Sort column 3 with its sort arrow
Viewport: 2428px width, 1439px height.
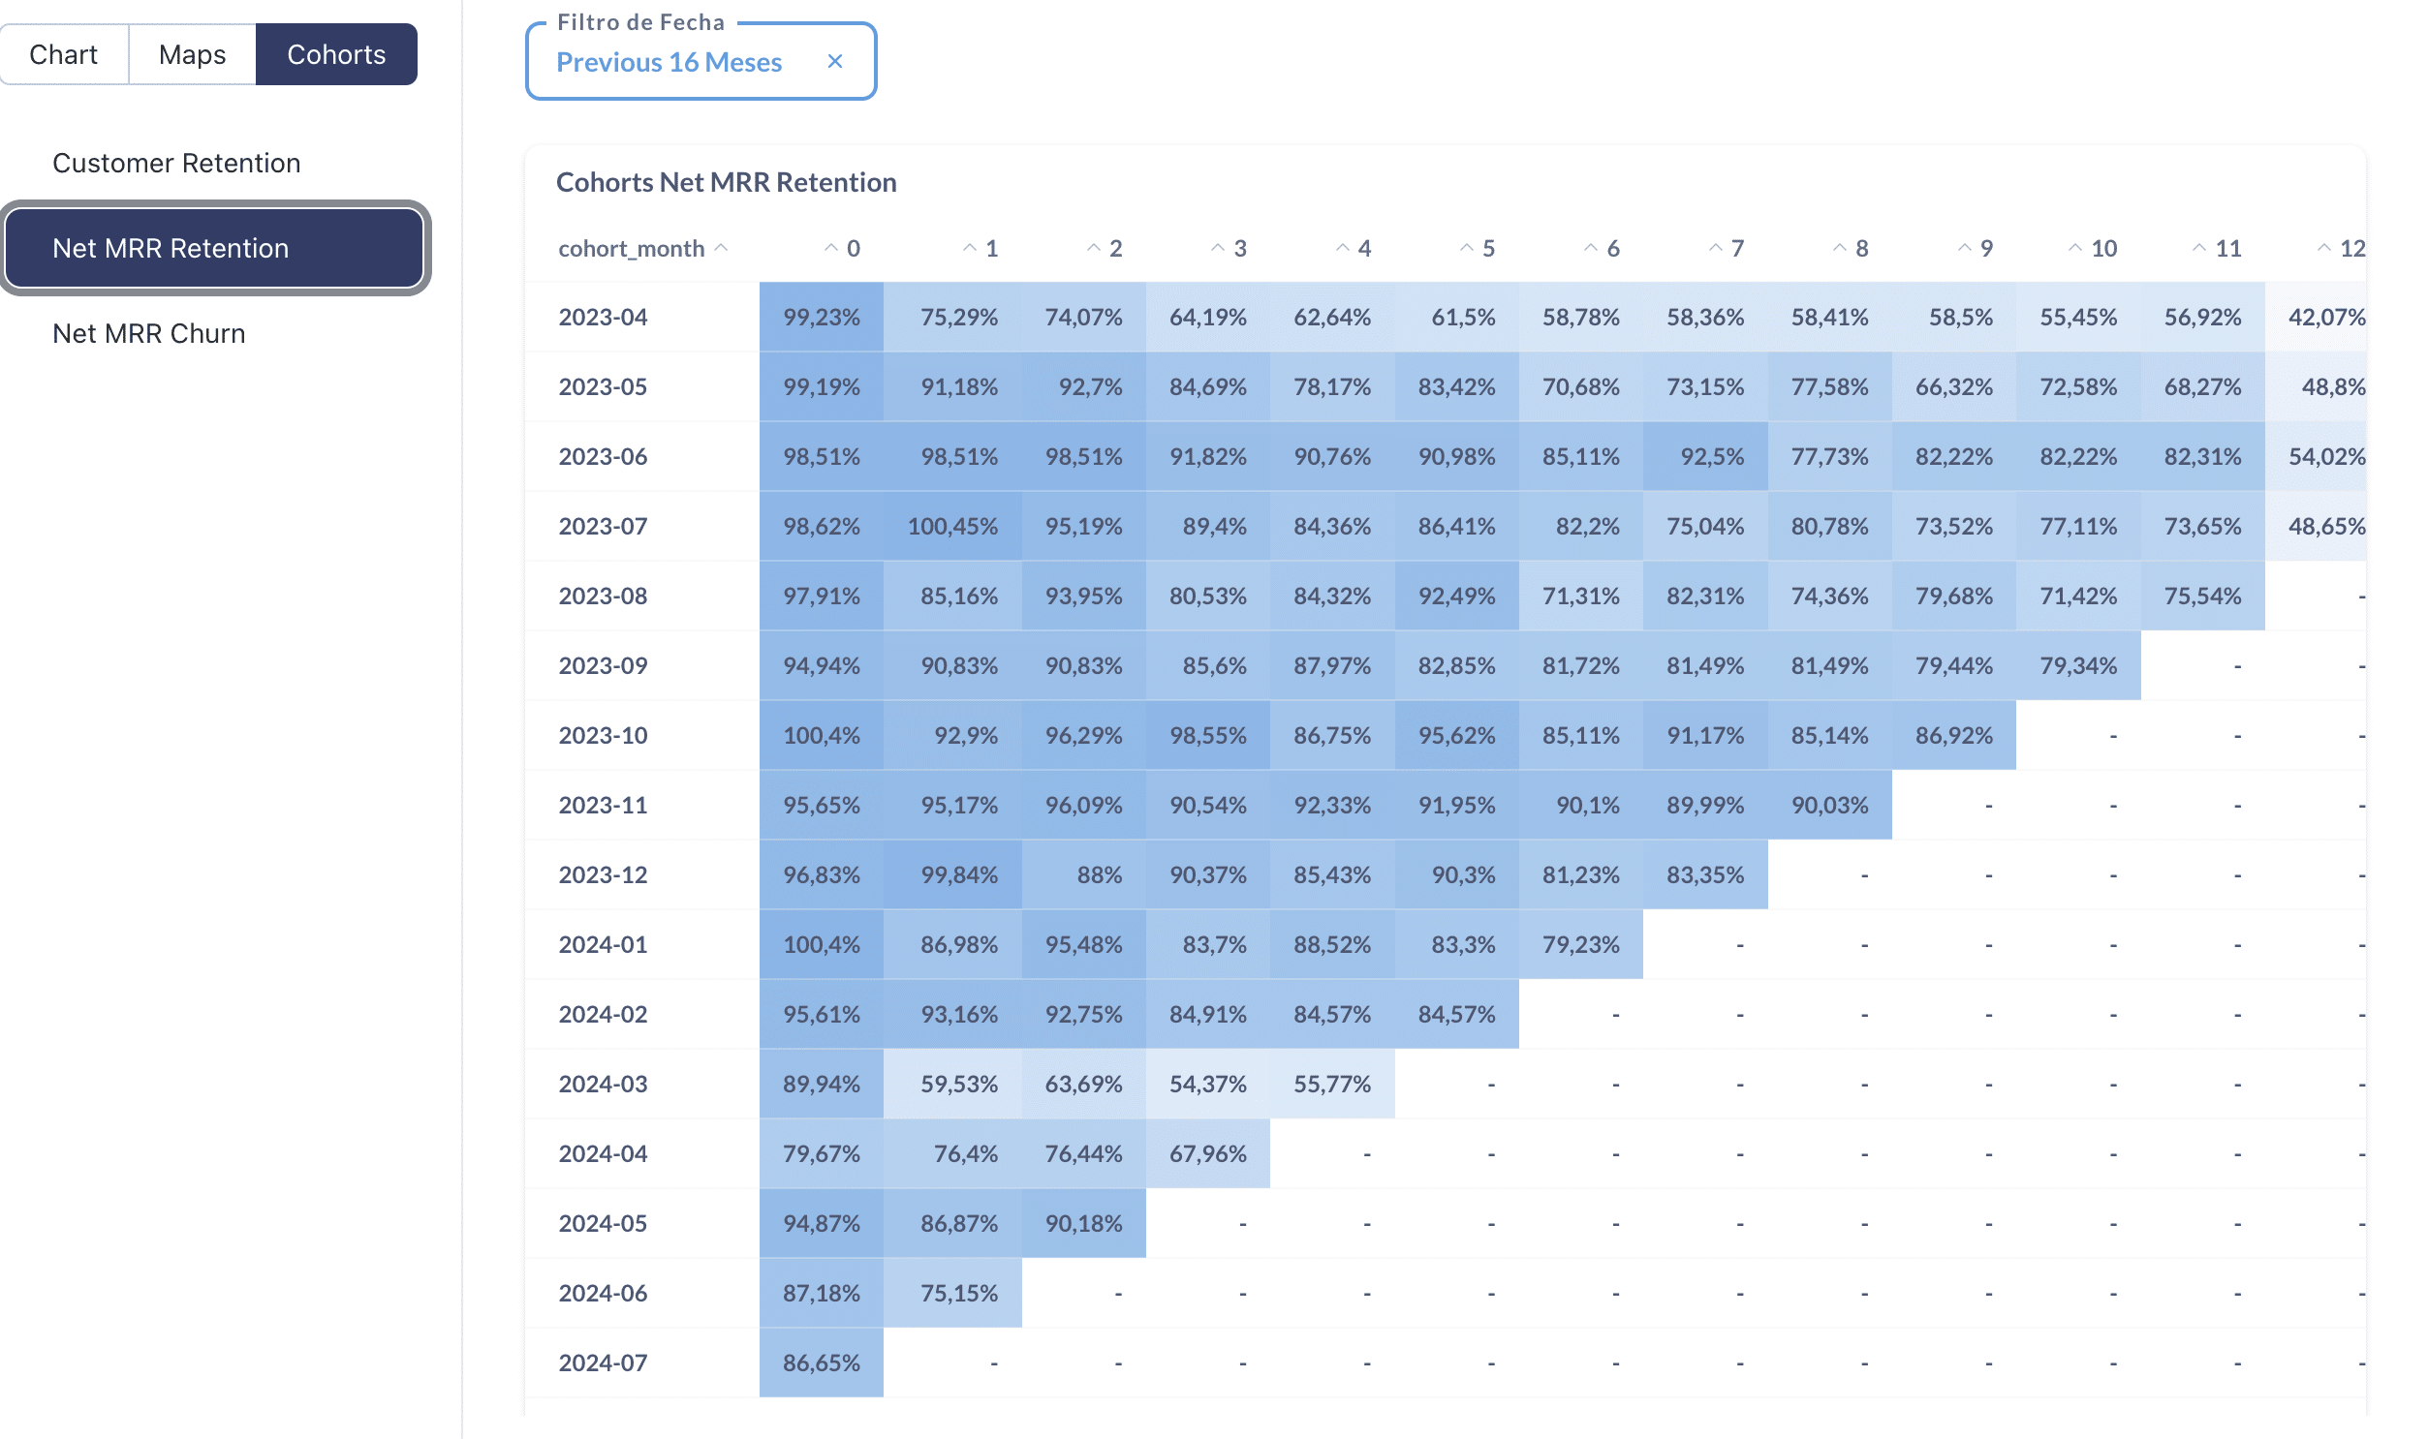[x=1217, y=248]
